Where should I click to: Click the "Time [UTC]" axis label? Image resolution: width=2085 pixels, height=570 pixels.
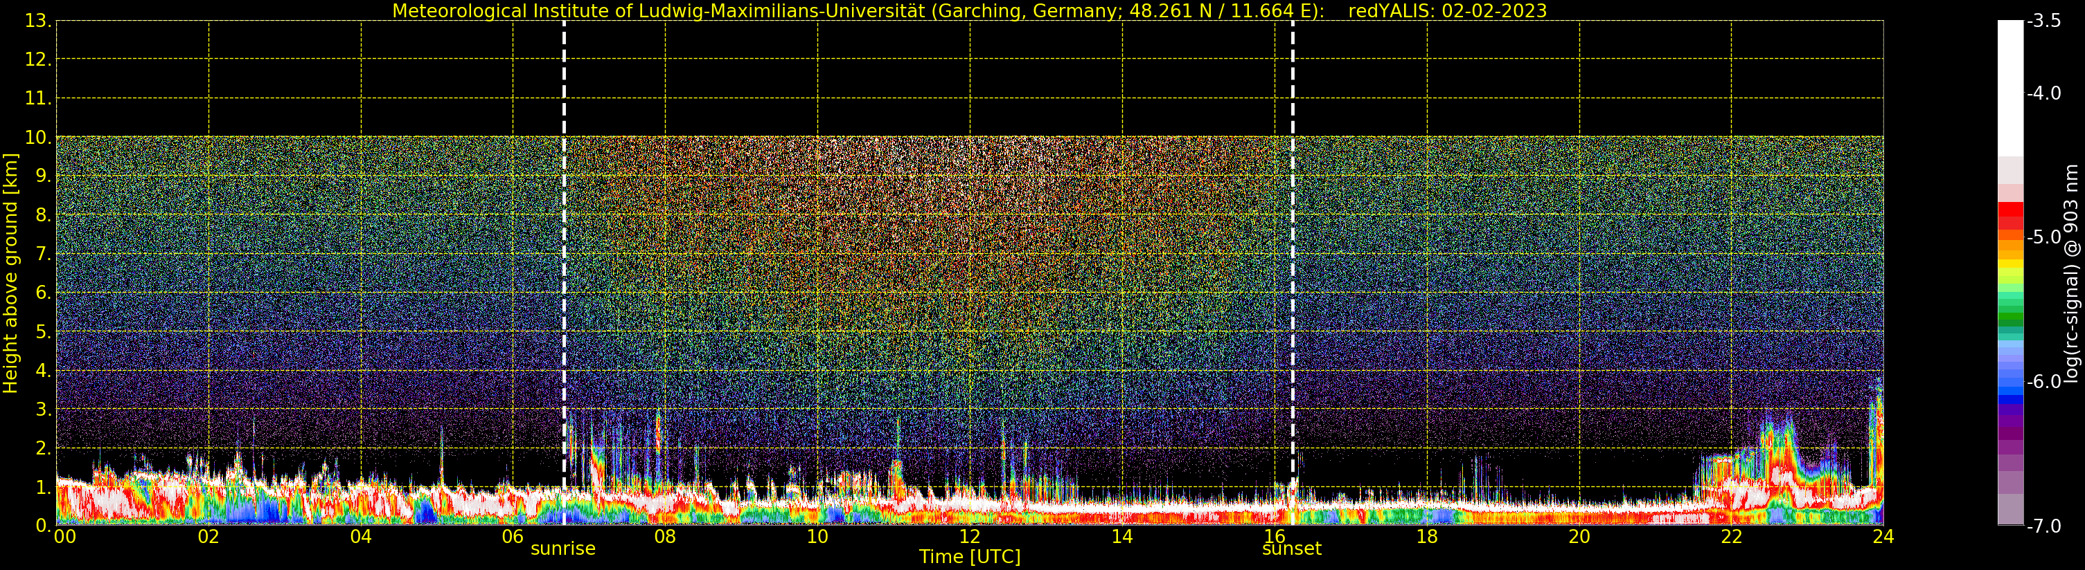coord(969,557)
